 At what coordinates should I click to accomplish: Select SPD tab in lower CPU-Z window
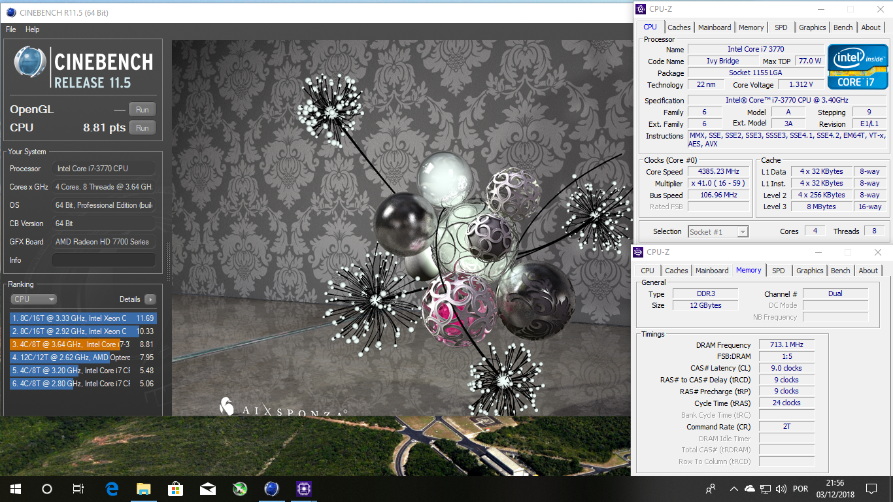[x=778, y=271]
